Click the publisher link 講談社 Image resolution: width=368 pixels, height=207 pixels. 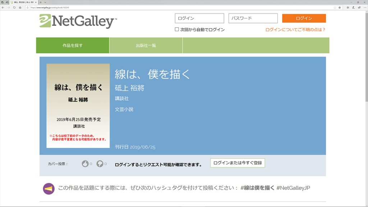point(122,98)
